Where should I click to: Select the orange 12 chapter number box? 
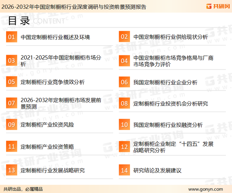(124, 147)
